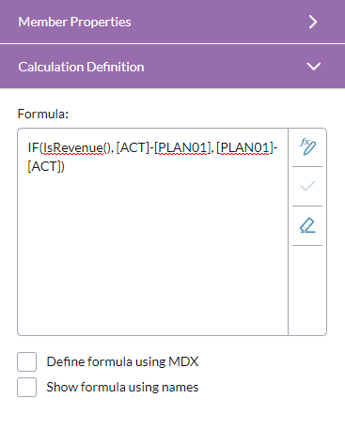Click the first [ACT] token after IsRevenue()

(x=133, y=147)
